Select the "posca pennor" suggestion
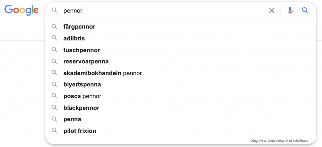This screenshot has width=322, height=147. pyautogui.click(x=82, y=96)
